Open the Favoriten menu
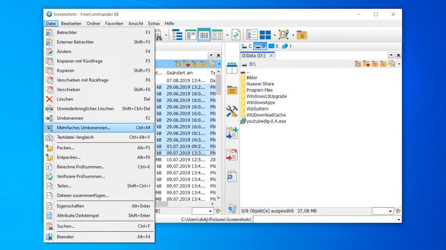The width and height of the screenshot is (446, 250). tap(114, 23)
